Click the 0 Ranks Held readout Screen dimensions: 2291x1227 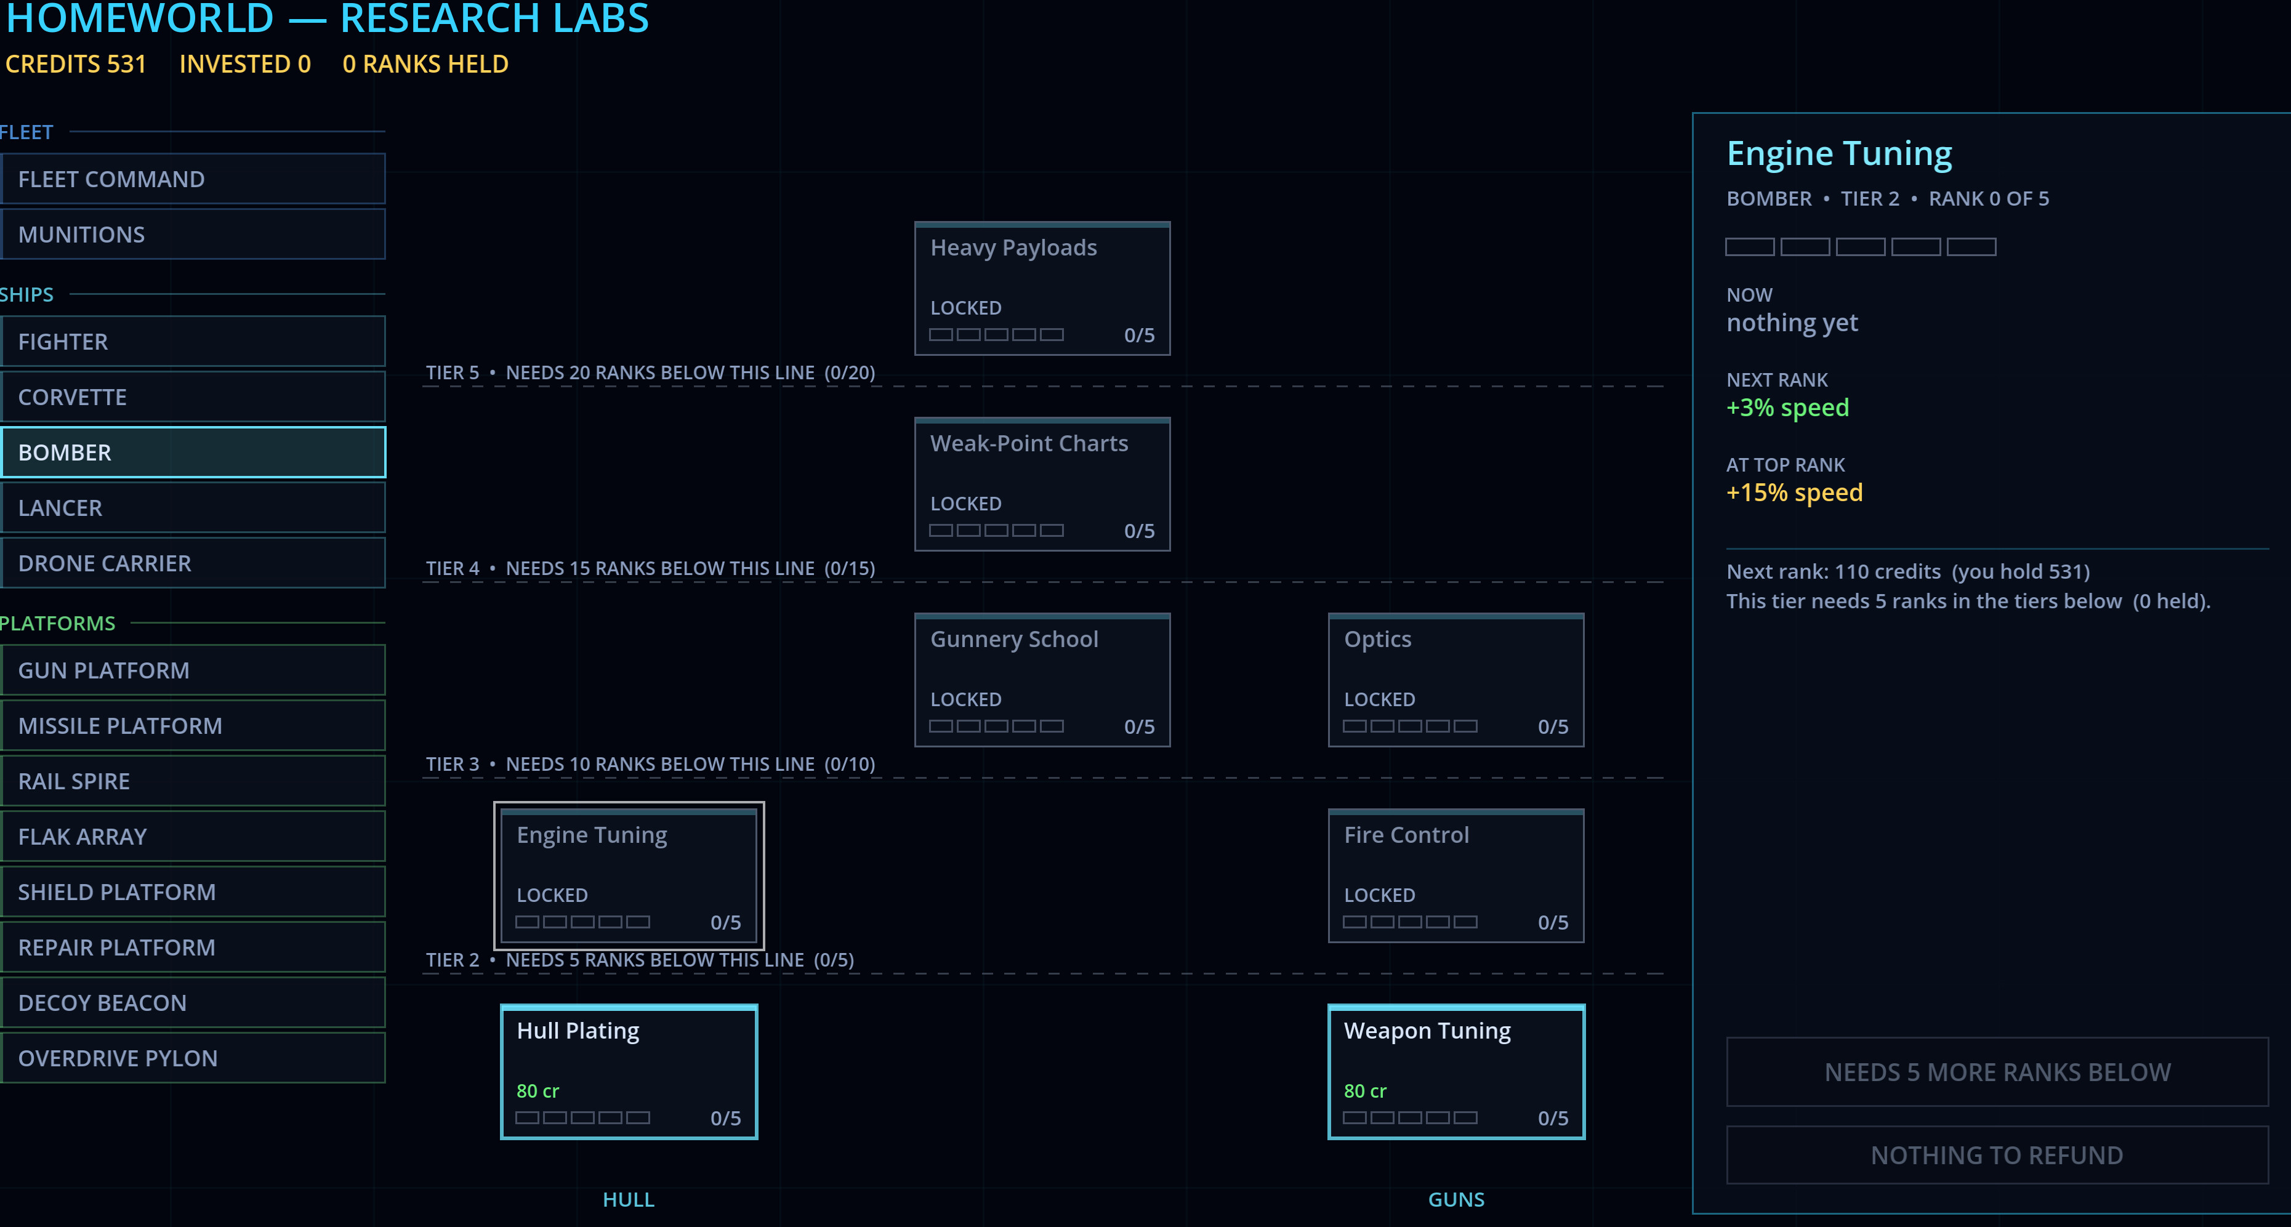pyautogui.click(x=425, y=64)
